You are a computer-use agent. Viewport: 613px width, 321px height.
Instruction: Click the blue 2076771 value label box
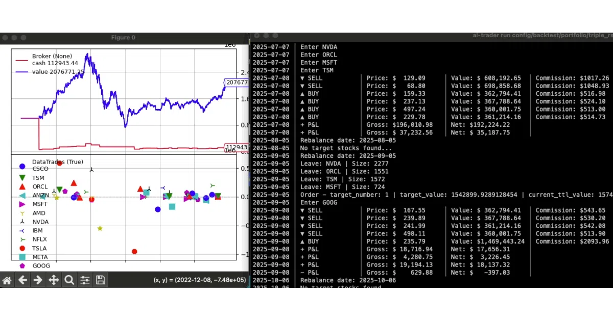(x=237, y=82)
